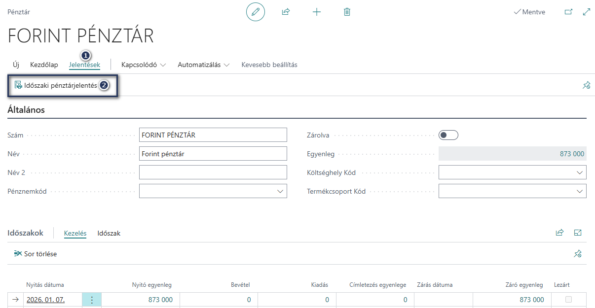This screenshot has width=595, height=308.
Task: Open the Automatizálás menu
Action: coord(204,65)
